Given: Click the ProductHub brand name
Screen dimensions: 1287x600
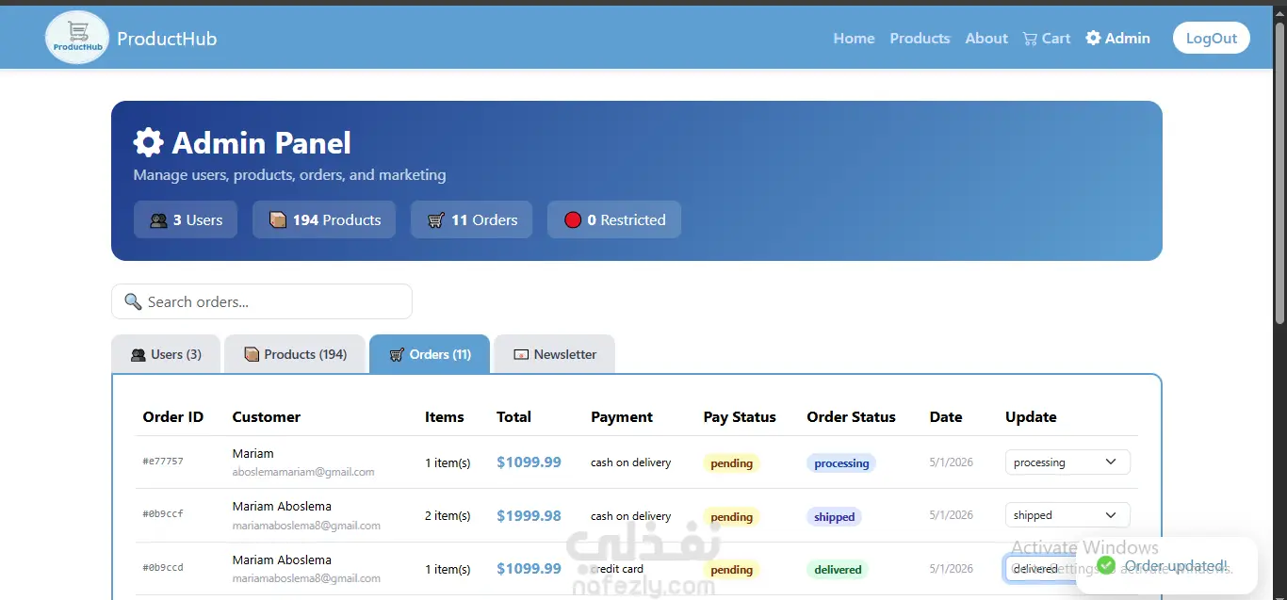Looking at the screenshot, I should click(x=167, y=39).
